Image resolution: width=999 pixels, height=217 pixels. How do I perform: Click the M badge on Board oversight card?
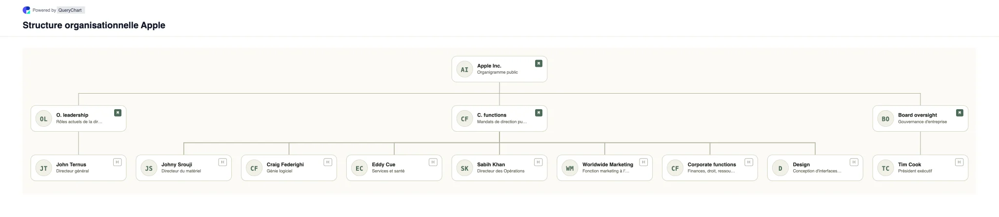959,113
